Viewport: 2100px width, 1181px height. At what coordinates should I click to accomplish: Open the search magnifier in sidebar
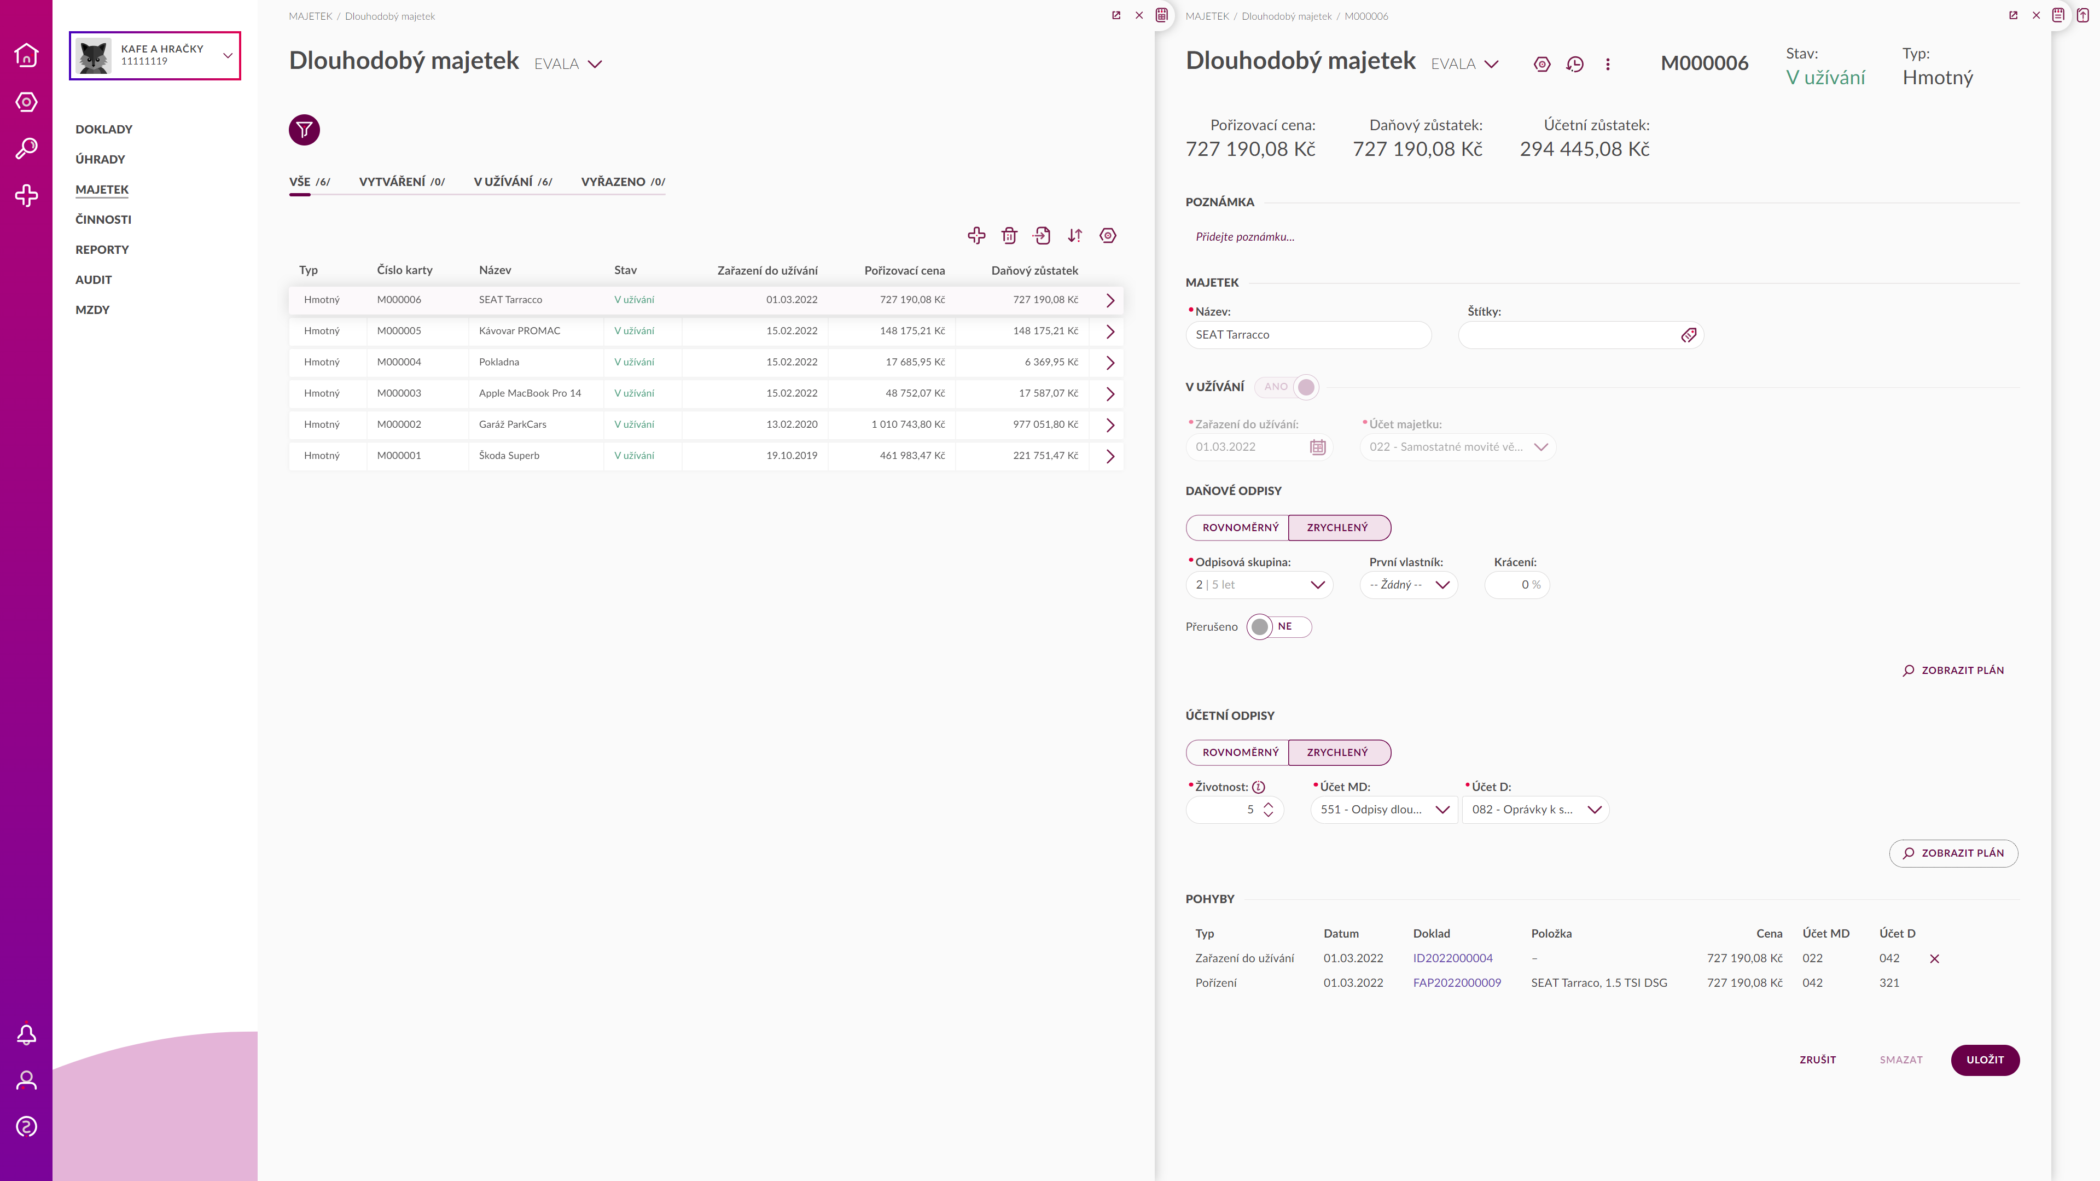click(26, 148)
